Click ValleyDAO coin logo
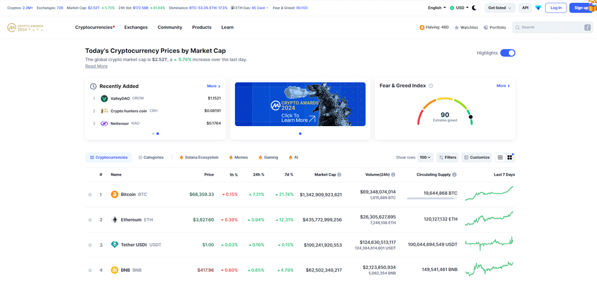The image size is (597, 282). [104, 98]
